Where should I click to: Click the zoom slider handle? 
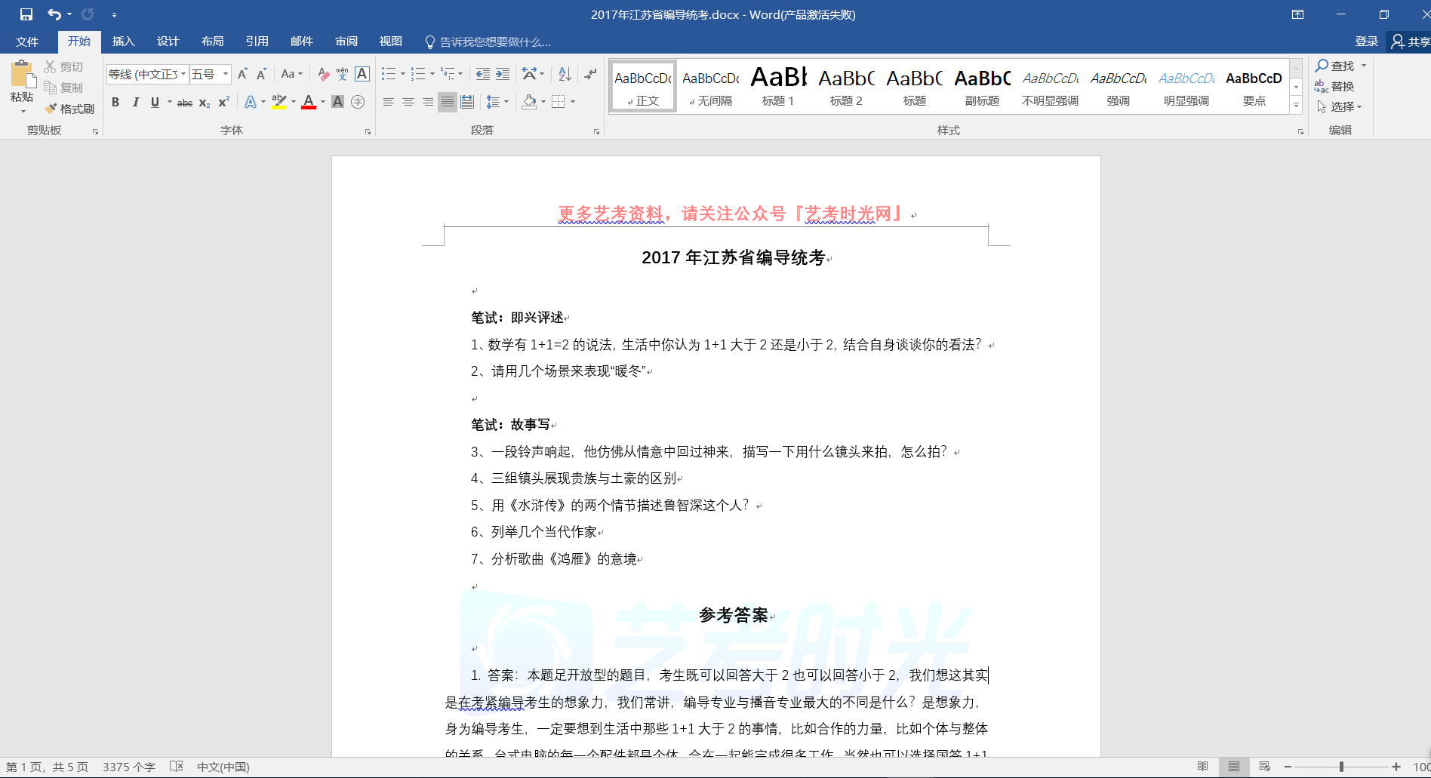(1341, 767)
